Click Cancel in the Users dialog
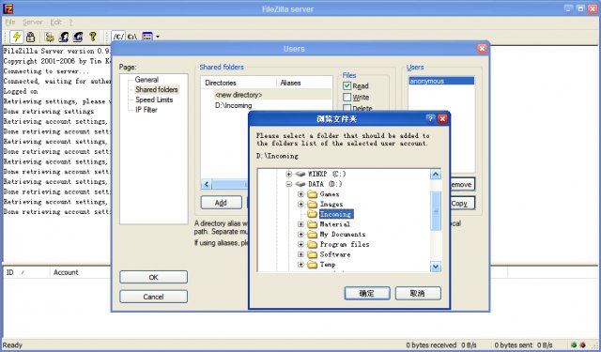The height and width of the screenshot is (352, 601). click(x=153, y=297)
